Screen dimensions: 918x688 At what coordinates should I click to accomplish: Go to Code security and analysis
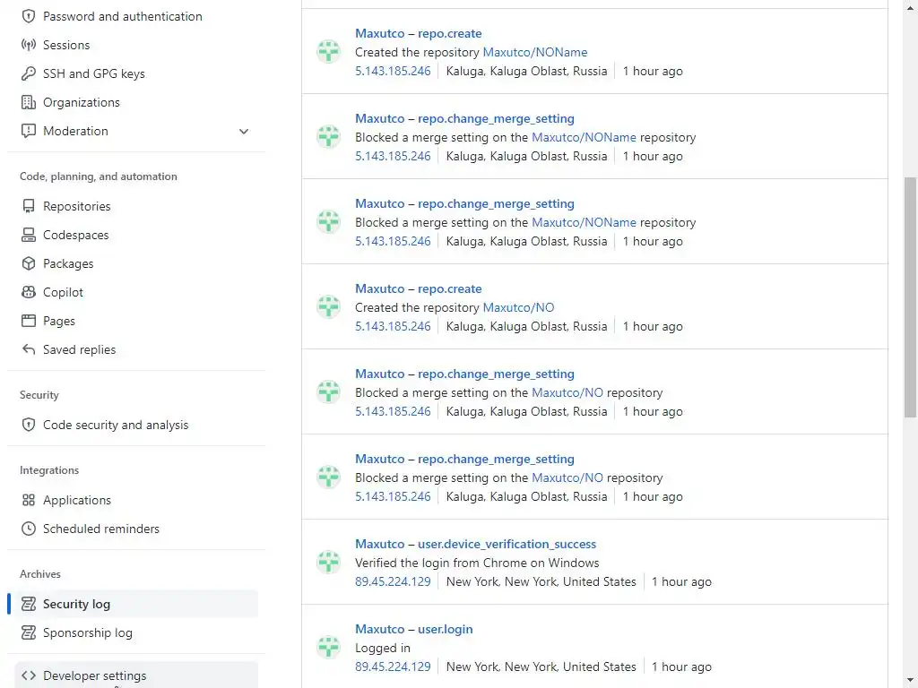[x=116, y=425]
